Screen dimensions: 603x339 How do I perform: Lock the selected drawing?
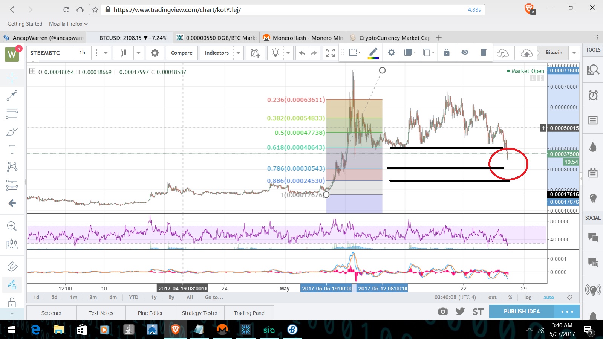[447, 52]
